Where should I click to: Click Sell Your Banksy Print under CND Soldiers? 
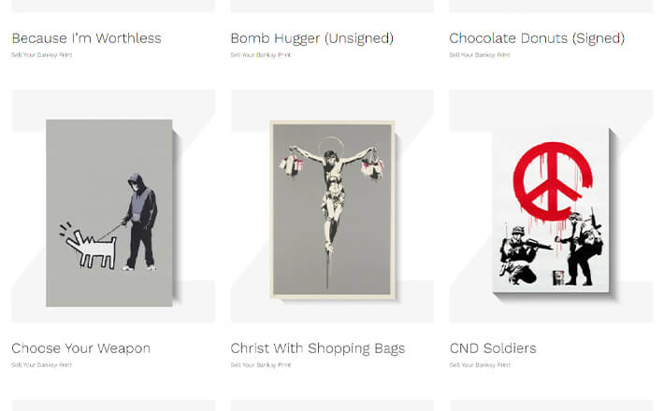[480, 364]
